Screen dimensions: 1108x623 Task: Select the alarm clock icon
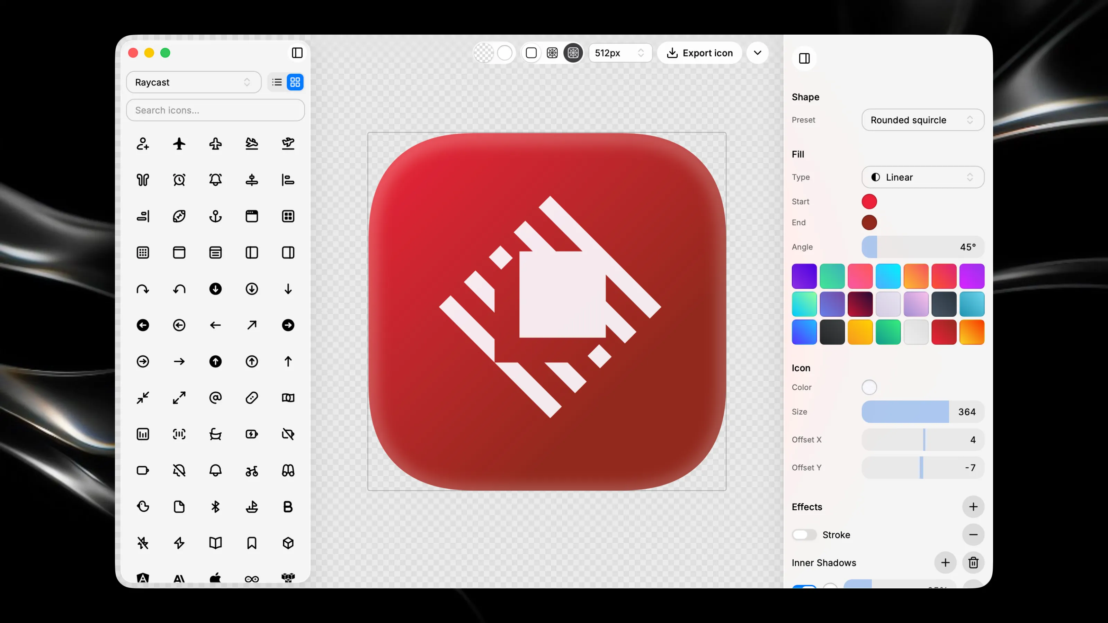click(179, 180)
